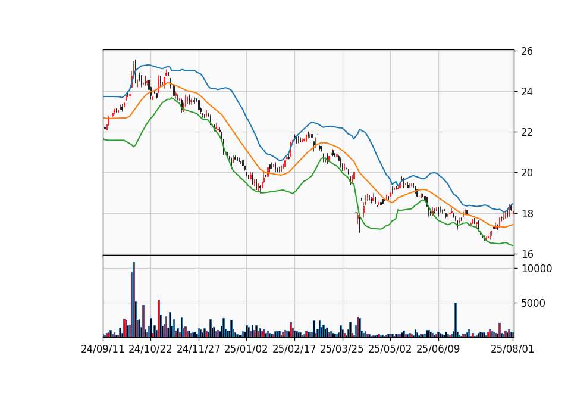The image size is (571, 411).
Task: Click the 24/11/27 date label
Action: tap(199, 350)
